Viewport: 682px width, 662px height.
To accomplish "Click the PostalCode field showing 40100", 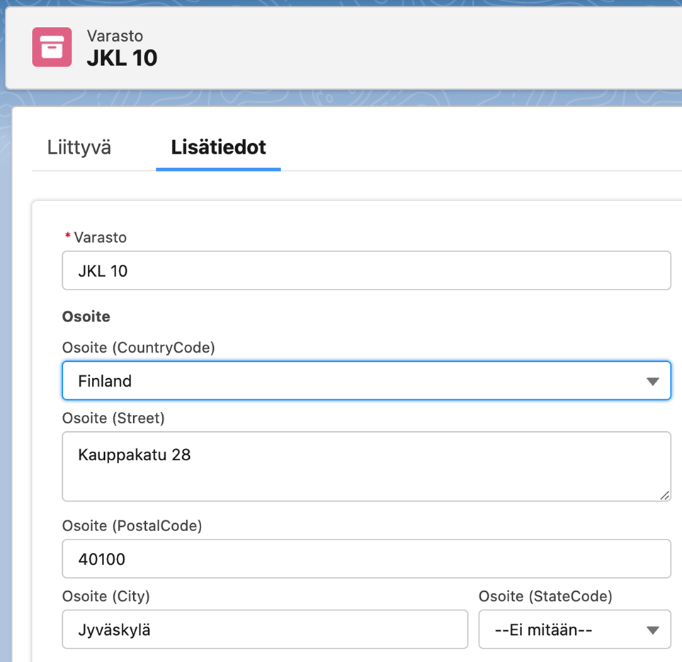I will [x=366, y=559].
